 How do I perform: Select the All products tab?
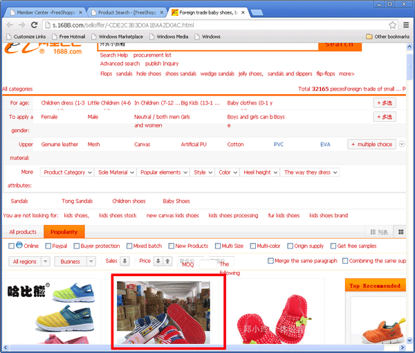(x=22, y=232)
